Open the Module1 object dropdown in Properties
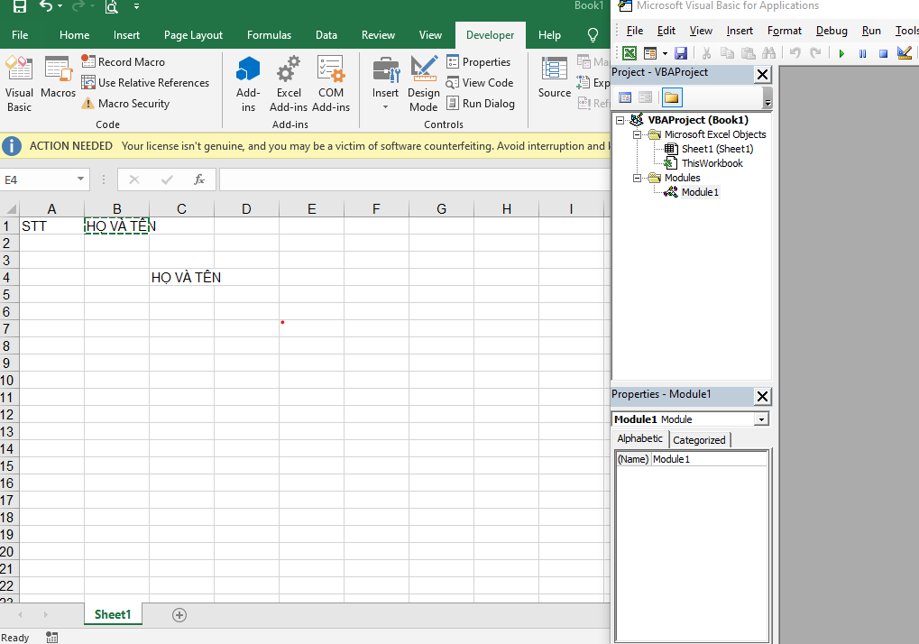This screenshot has width=919, height=644. coord(762,419)
